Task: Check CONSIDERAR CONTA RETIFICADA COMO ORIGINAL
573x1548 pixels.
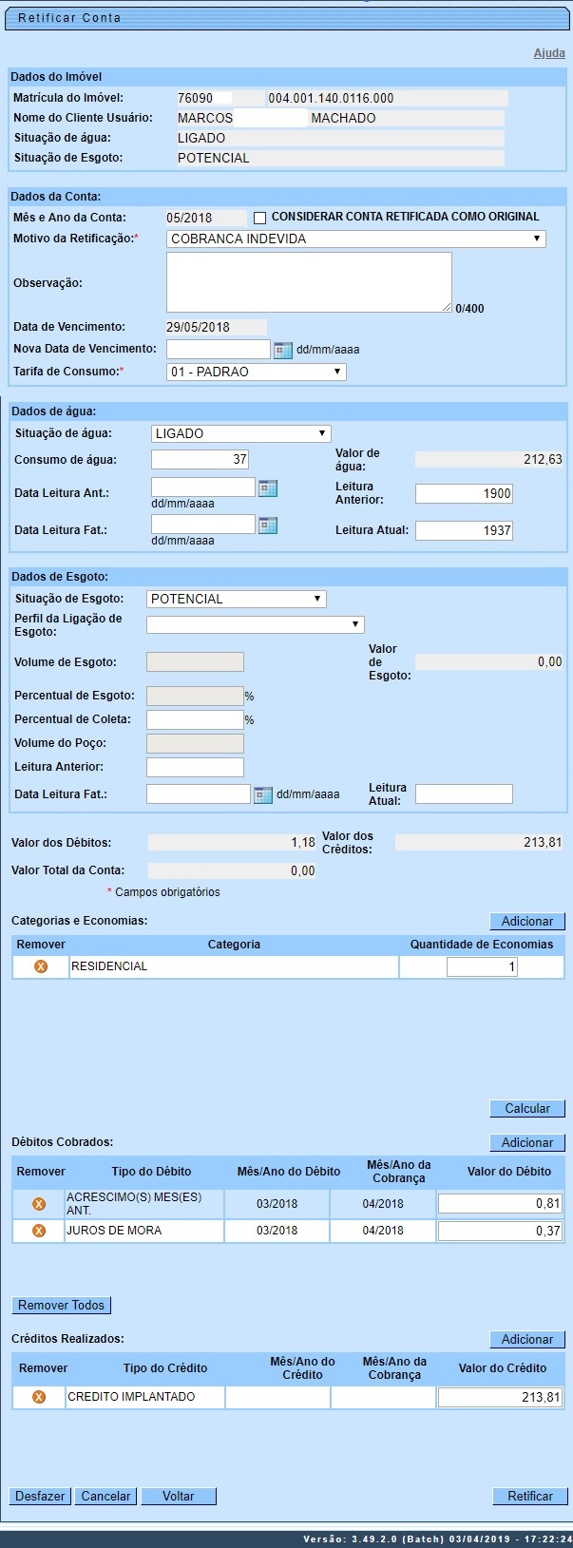Action: pos(260,218)
